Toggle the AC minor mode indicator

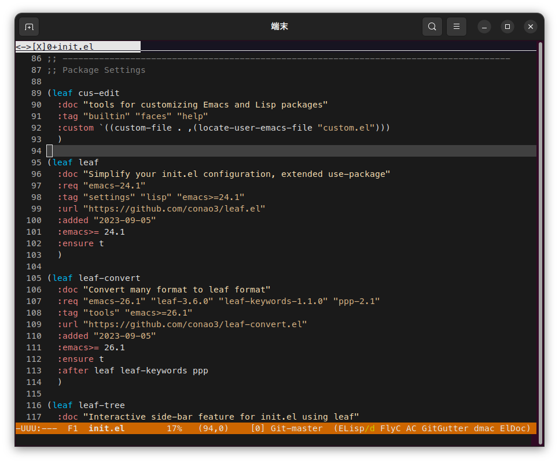(x=411, y=428)
